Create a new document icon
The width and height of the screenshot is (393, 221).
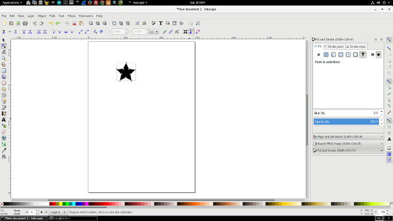(x=4, y=23)
